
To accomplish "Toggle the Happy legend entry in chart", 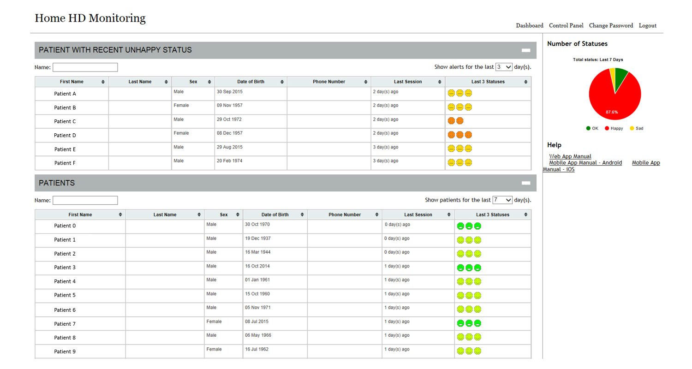I will (x=614, y=128).
